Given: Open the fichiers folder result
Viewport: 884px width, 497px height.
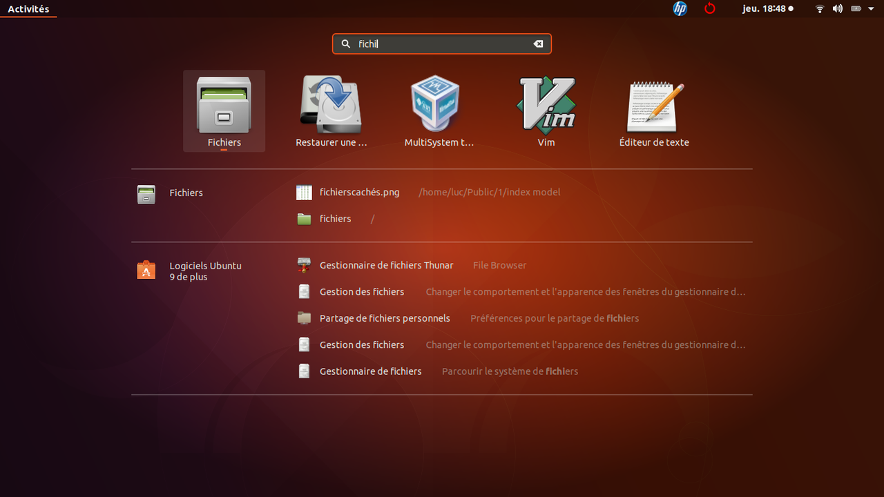Looking at the screenshot, I should click(335, 218).
